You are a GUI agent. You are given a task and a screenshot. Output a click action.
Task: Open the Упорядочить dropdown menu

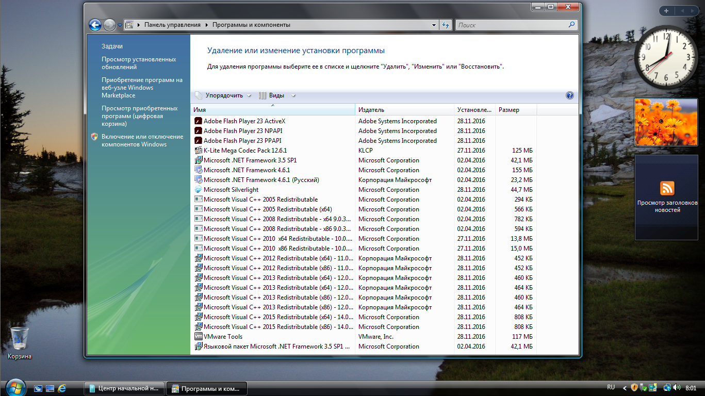(x=223, y=95)
